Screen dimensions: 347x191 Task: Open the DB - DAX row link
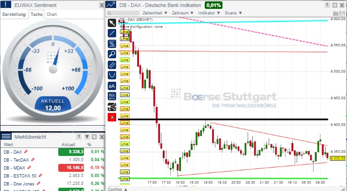pyautogui.click(x=13, y=152)
